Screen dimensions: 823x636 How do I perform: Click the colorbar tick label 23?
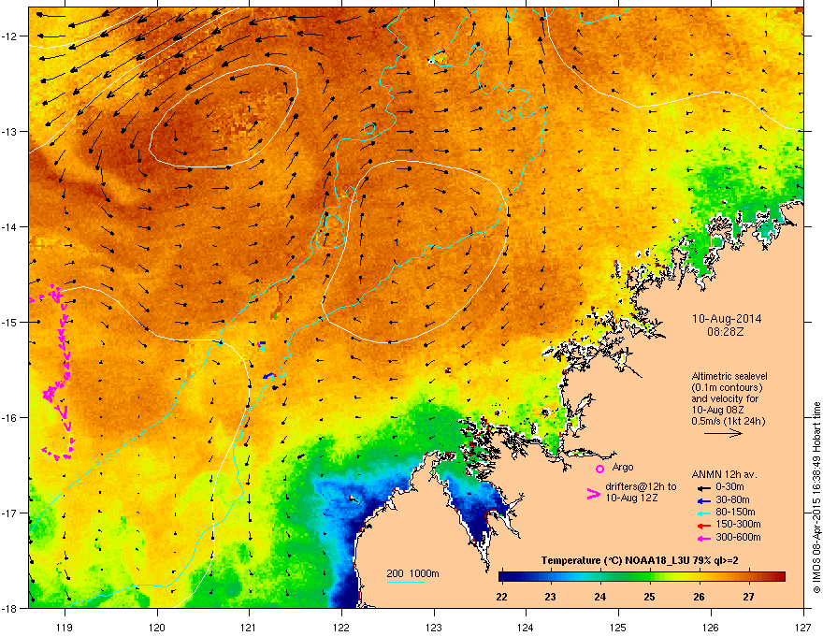(551, 597)
